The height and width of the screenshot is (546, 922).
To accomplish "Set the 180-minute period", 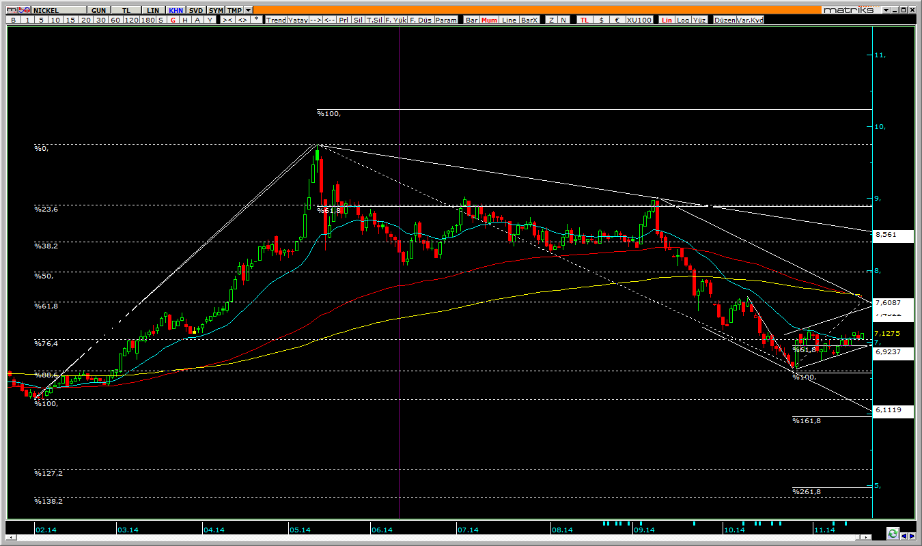I will click(148, 20).
